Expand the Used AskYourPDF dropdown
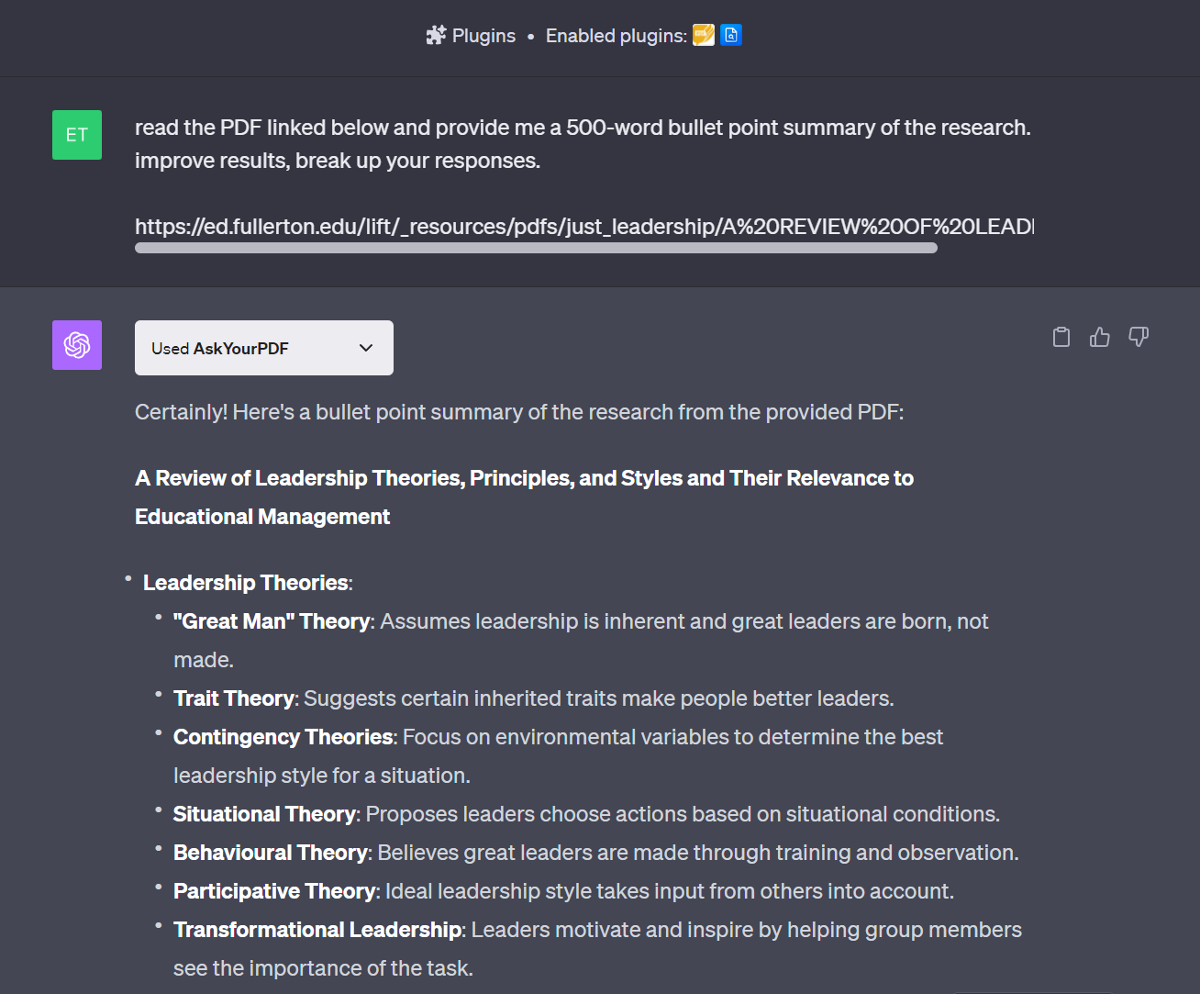 (264, 348)
